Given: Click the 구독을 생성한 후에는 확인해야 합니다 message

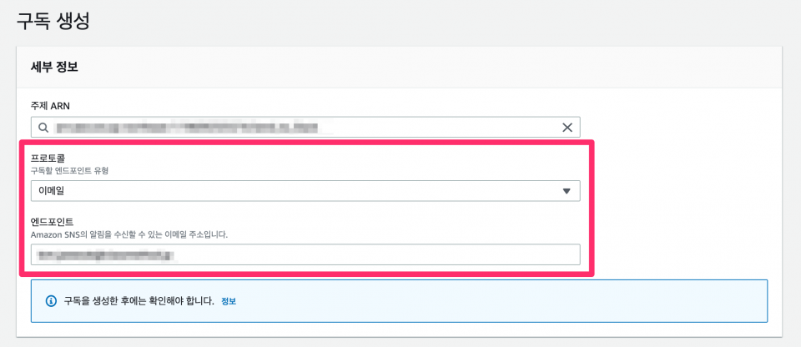Looking at the screenshot, I should pos(139,301).
